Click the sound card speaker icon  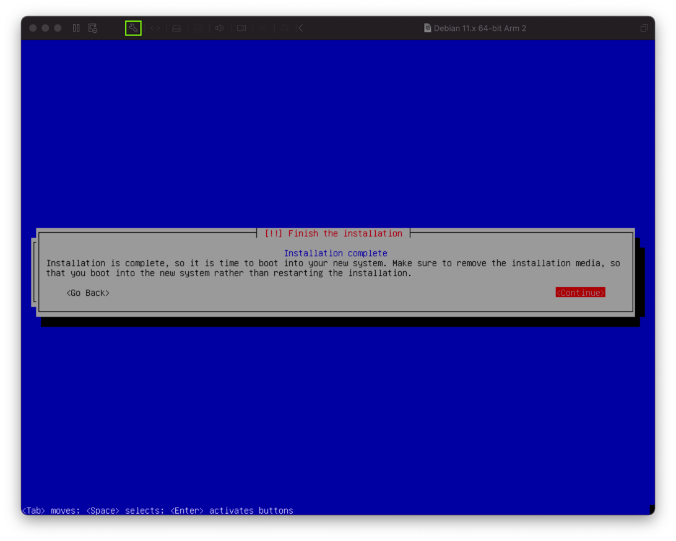click(x=219, y=28)
